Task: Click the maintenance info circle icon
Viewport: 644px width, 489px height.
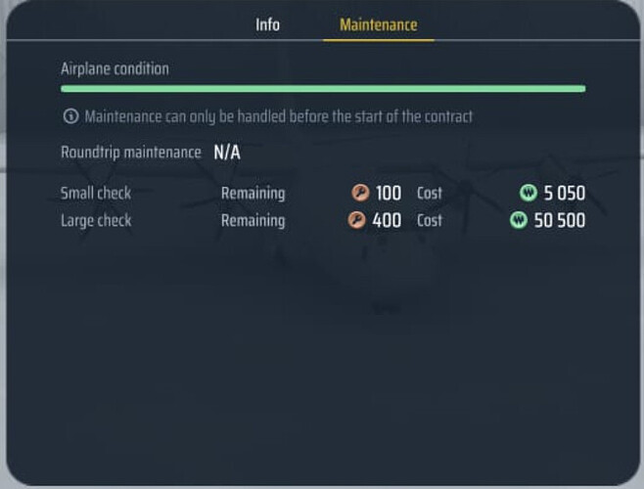Action: [70, 116]
